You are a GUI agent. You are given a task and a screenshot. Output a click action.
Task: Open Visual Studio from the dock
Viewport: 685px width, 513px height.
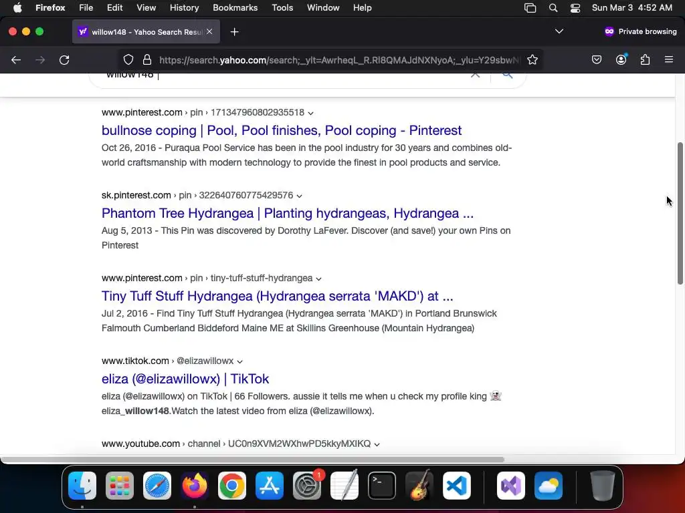511,486
